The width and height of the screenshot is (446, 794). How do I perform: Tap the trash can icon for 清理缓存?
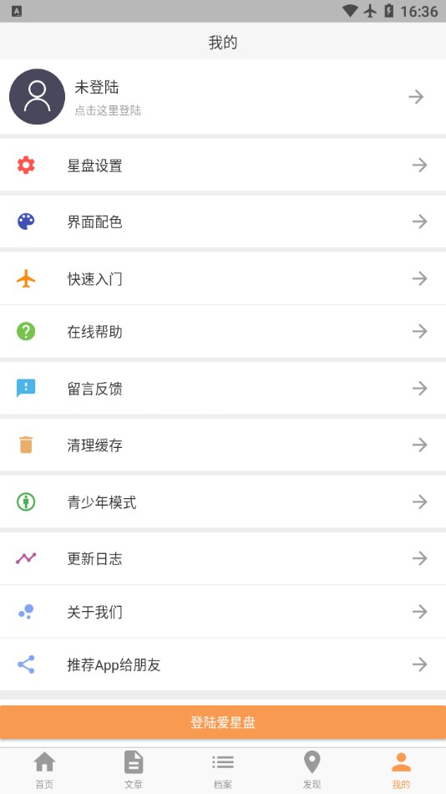coord(26,445)
